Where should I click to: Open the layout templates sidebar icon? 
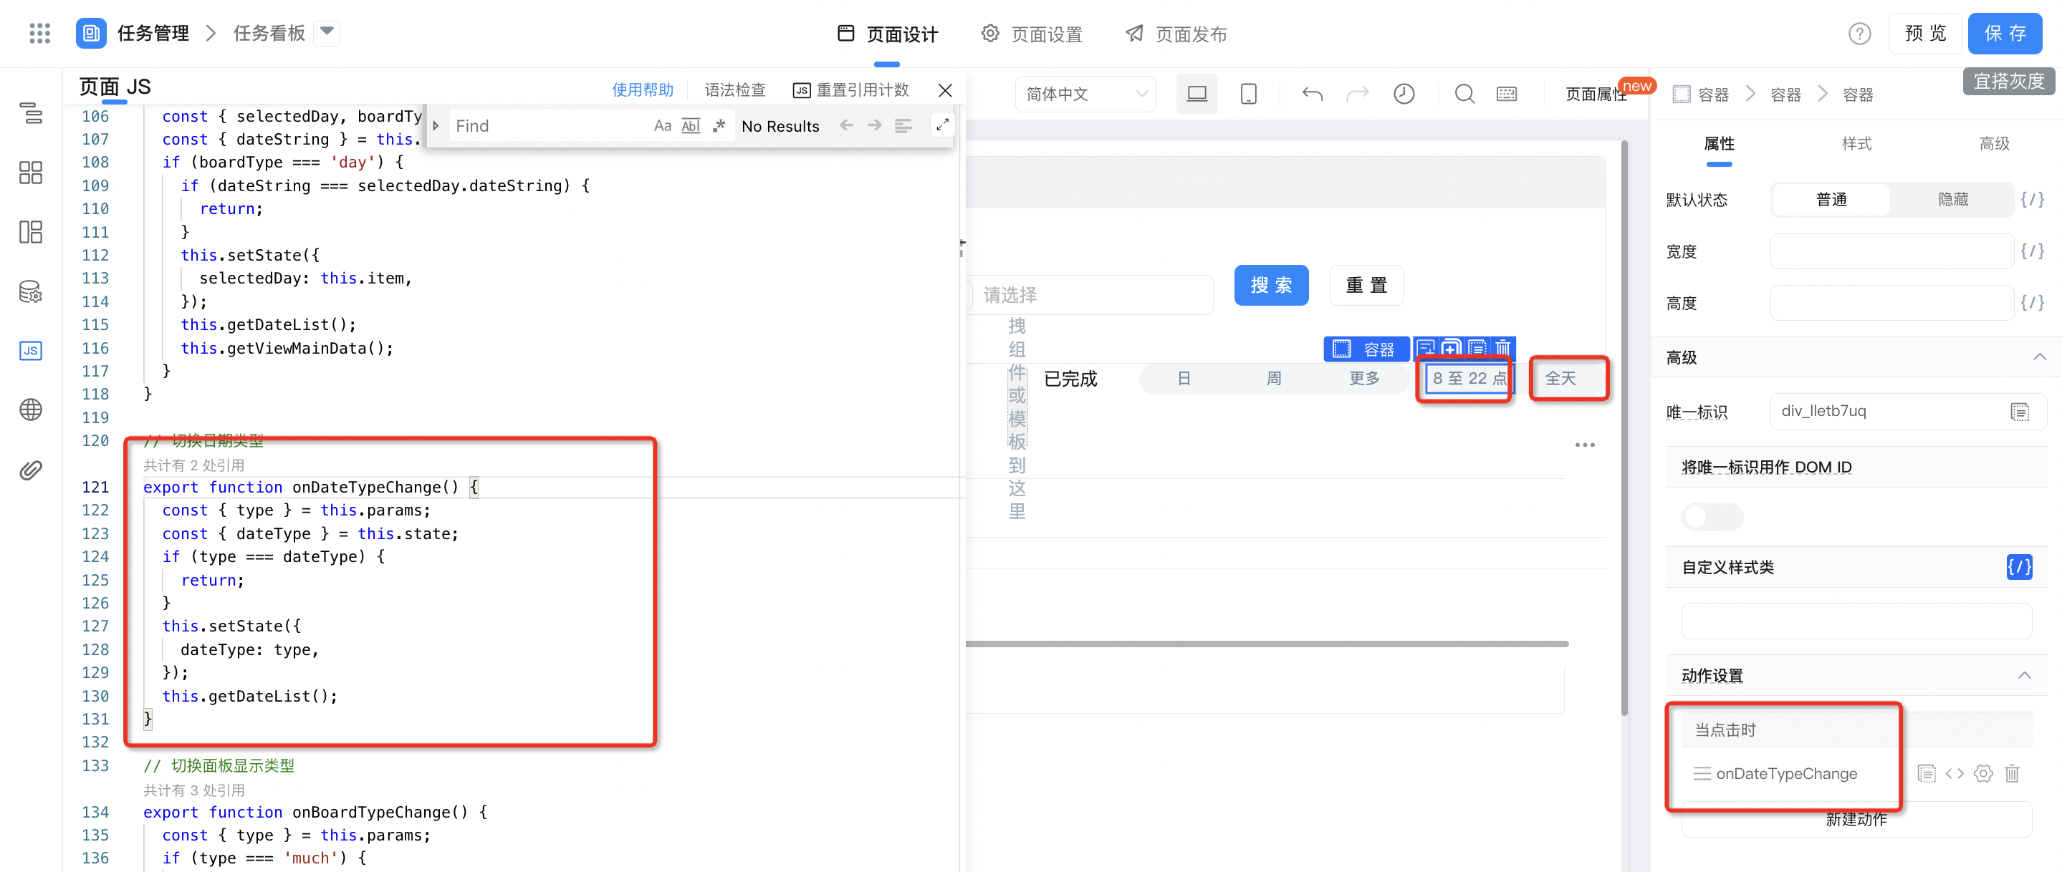point(30,232)
